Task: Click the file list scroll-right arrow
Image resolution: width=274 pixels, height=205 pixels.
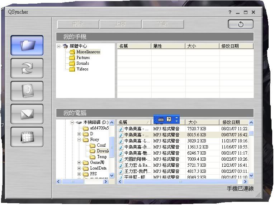Action: pos(245,182)
